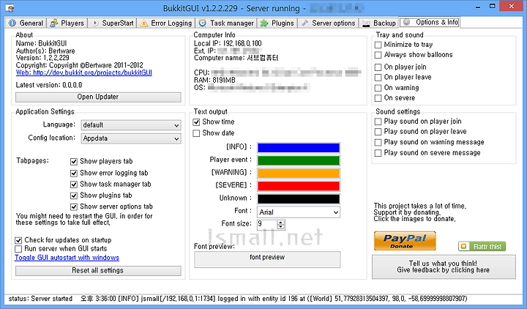Screen dimensions: 527x309
Task: Uncheck Show players tab
Action: point(74,162)
